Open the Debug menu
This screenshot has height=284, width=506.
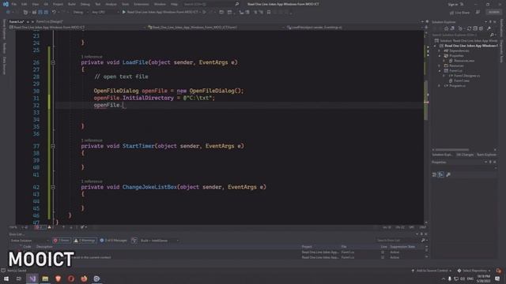pyautogui.click(x=85, y=4)
